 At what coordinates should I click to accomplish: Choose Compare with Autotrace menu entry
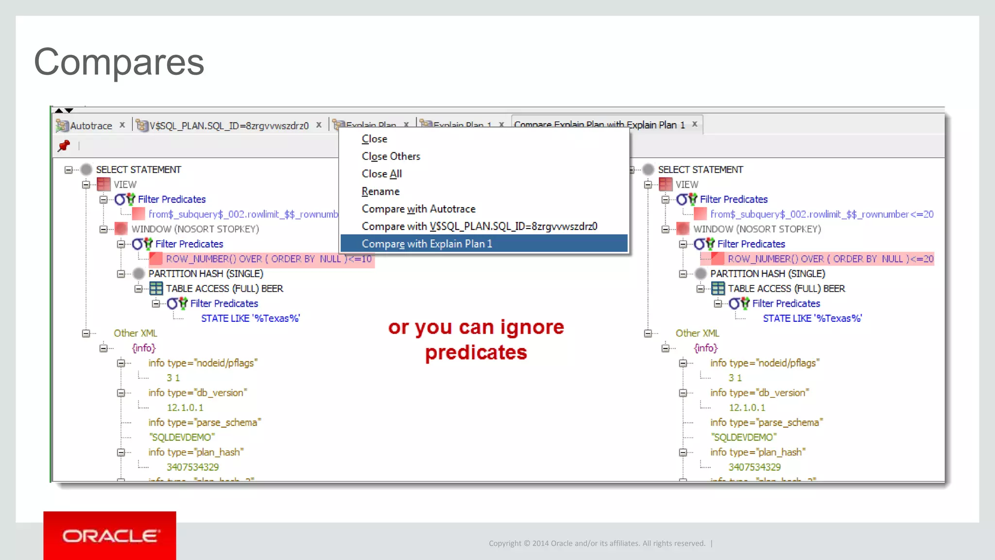point(418,209)
